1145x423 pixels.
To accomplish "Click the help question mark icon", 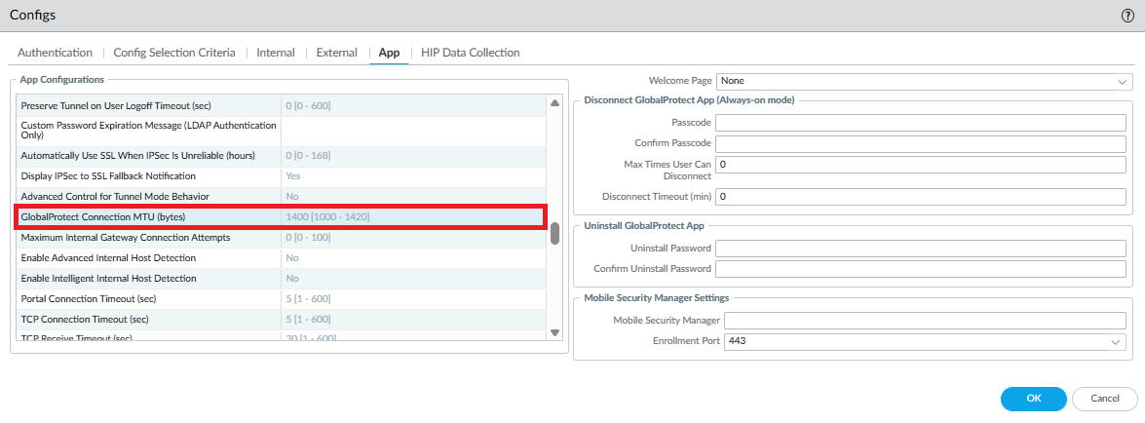I will 1127,16.
